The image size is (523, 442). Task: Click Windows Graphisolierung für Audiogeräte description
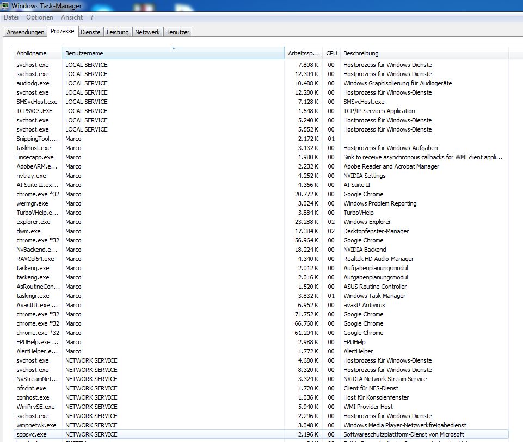(x=398, y=83)
